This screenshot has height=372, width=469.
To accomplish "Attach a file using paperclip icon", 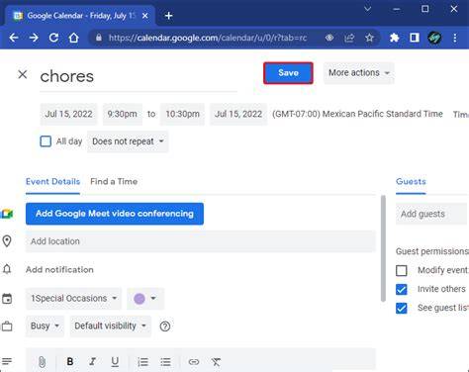I will [x=42, y=362].
